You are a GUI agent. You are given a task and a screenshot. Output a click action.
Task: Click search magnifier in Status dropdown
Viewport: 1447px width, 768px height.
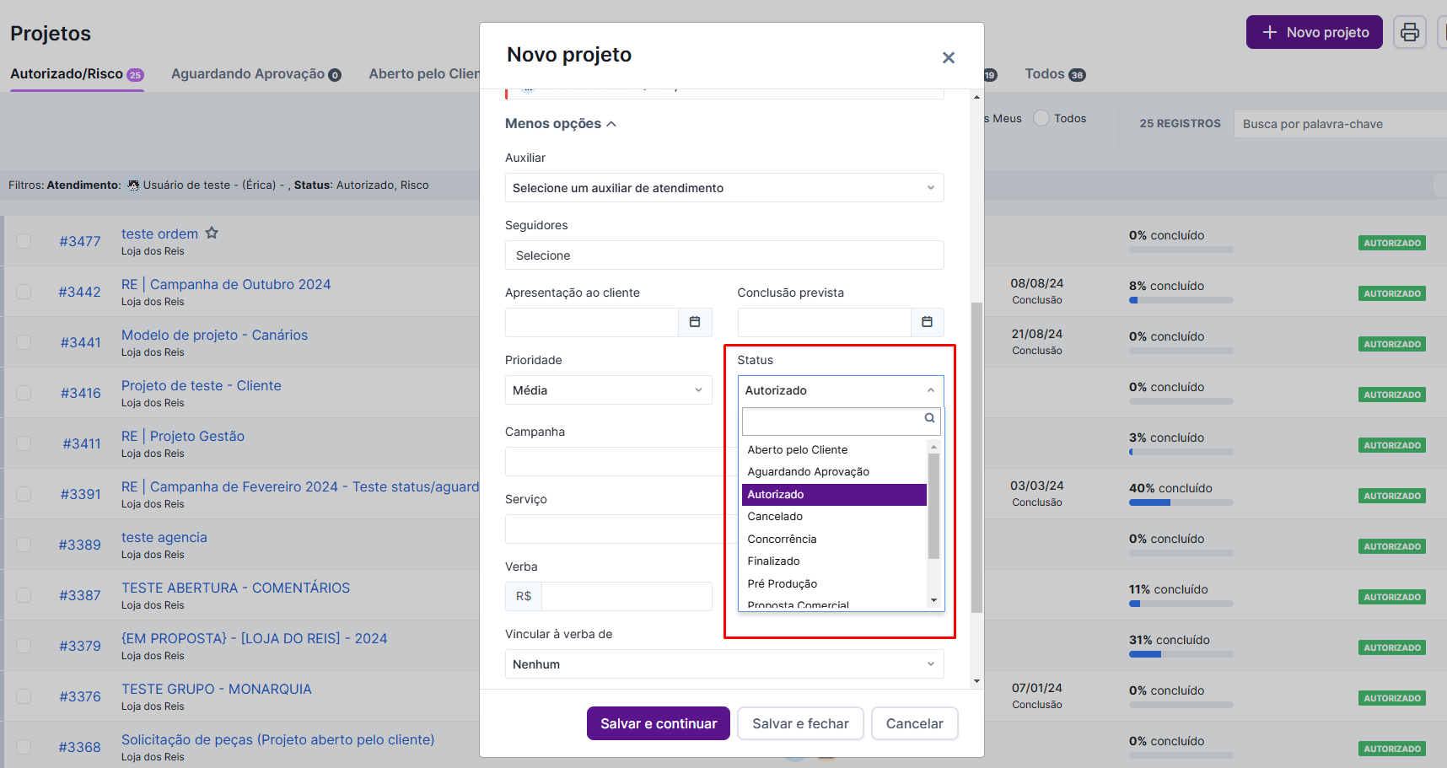[x=929, y=418]
